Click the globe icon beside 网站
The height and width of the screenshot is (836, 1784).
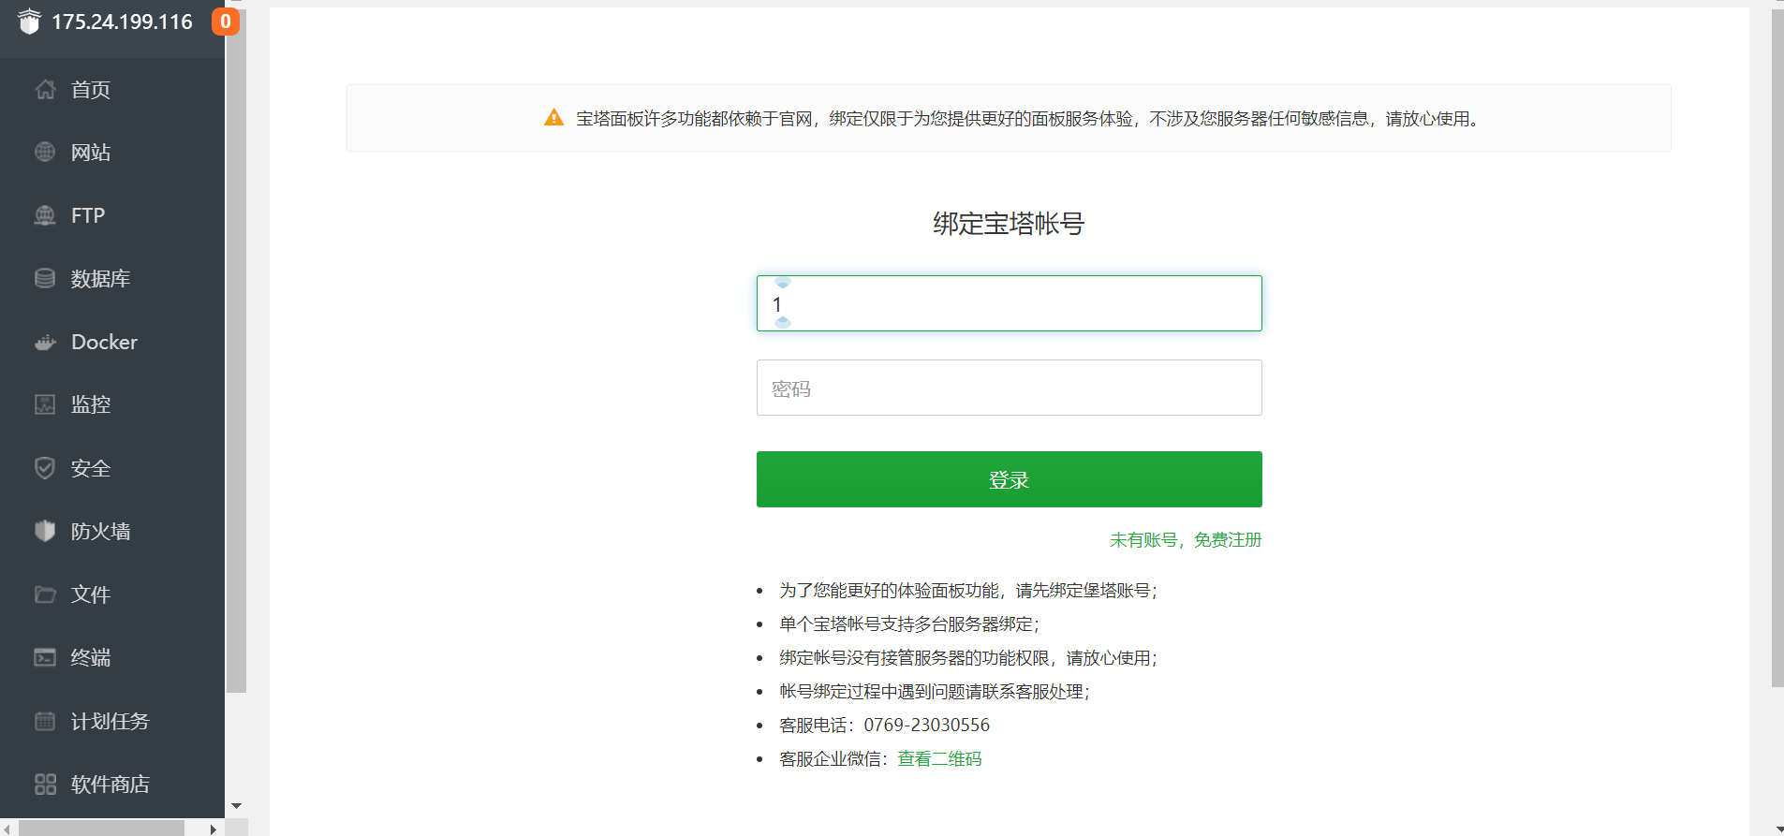coord(45,152)
